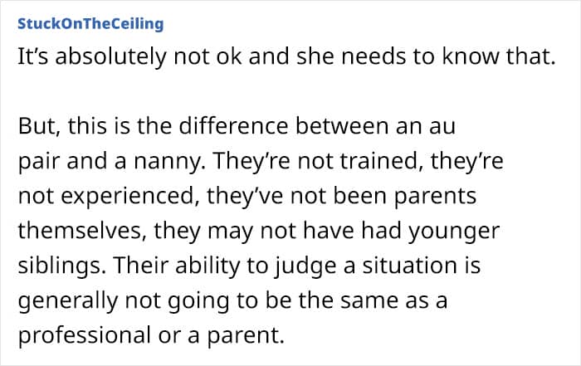Click the phrase "they may not have had younger"
Image resolution: width=581 pixels, height=366 pixels.
click(x=327, y=232)
